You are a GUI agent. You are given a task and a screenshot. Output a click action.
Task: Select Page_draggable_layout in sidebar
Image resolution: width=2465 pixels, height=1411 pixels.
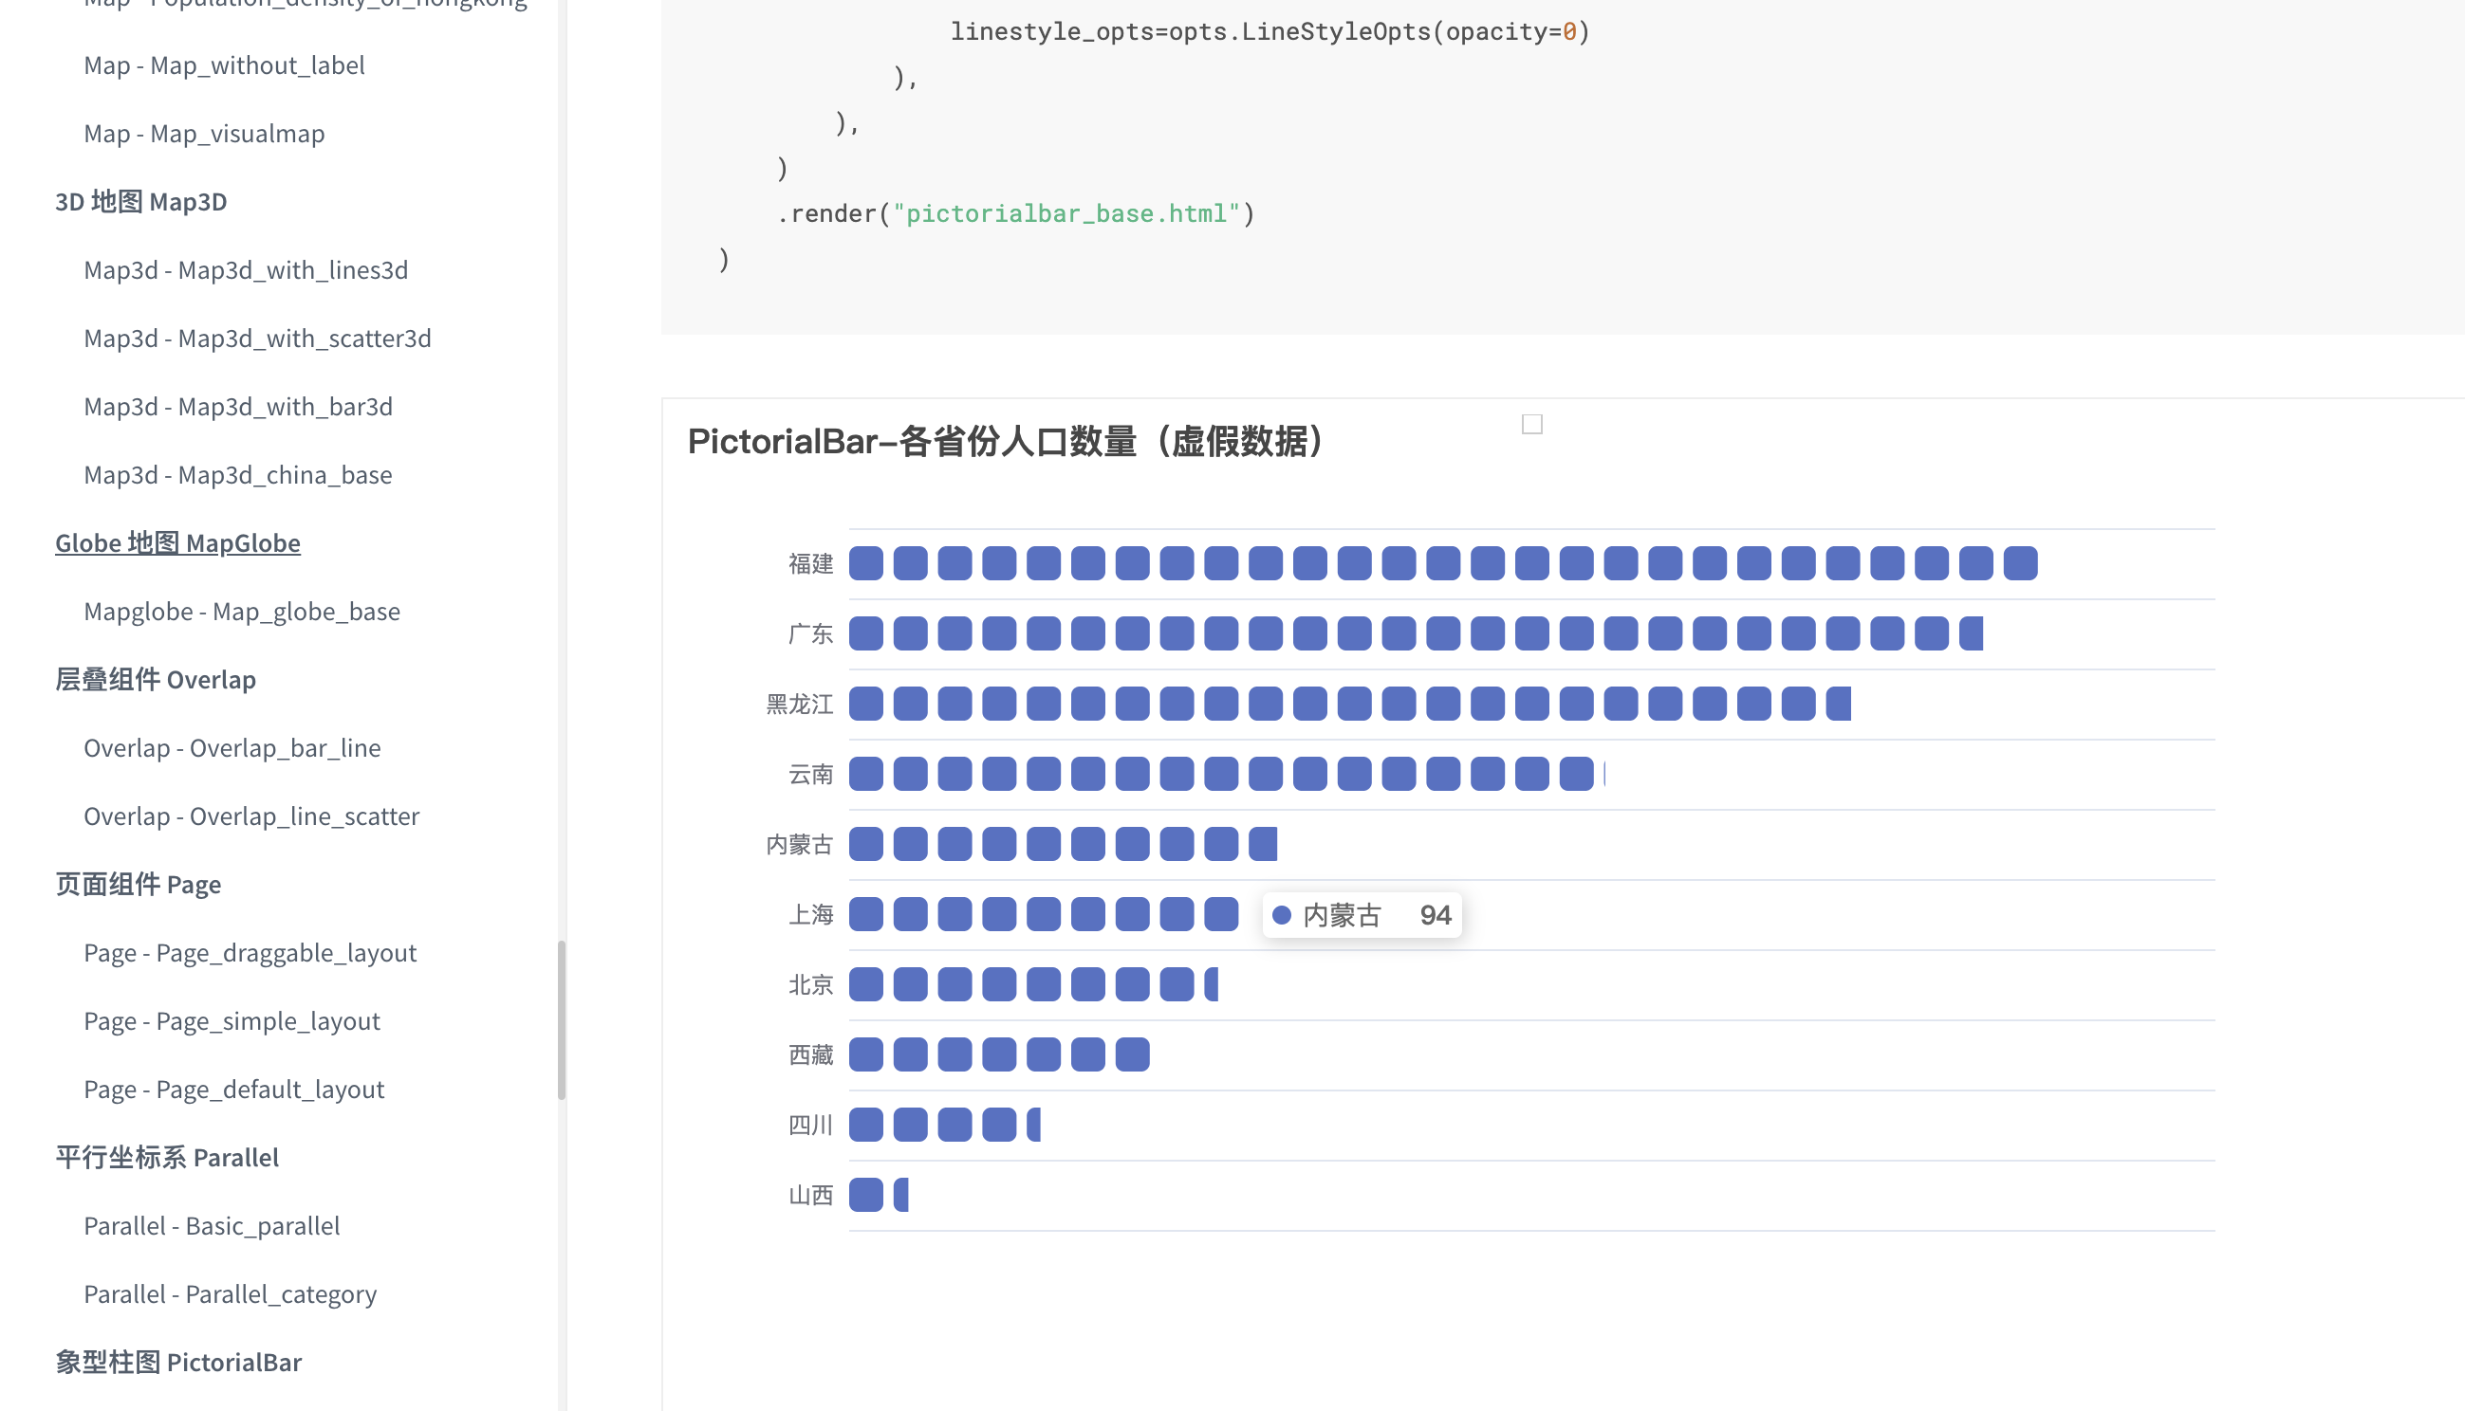pos(250,953)
